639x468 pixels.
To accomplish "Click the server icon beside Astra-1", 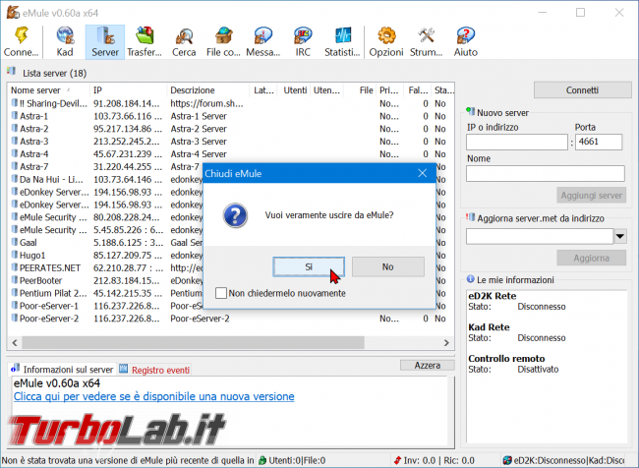I will click(x=15, y=116).
